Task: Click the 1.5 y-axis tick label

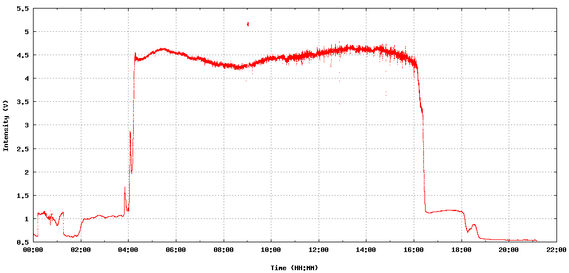Action: click(23, 196)
